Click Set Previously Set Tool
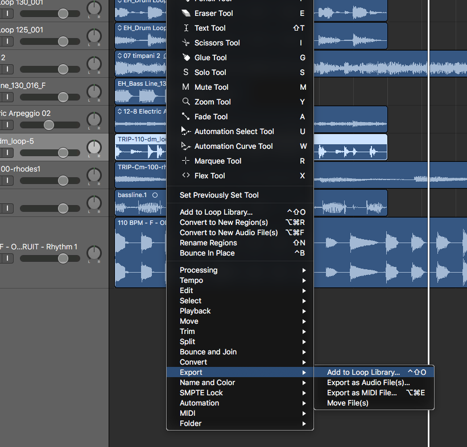 (x=219, y=195)
